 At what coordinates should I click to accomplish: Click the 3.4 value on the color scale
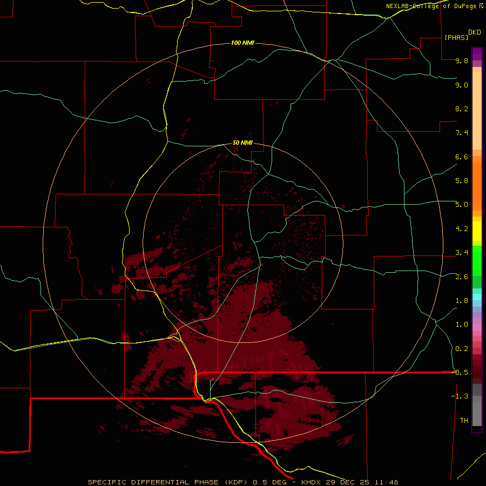[462, 253]
